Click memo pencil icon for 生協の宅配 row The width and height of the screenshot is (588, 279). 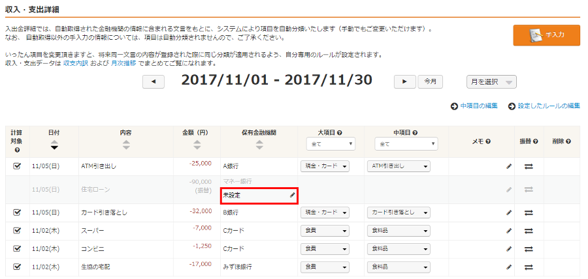click(509, 267)
